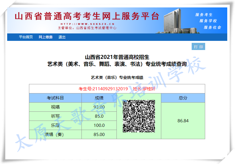Click heading 山西省2021年普通高校招生
This screenshot has height=164, width=235.
[x=117, y=57]
